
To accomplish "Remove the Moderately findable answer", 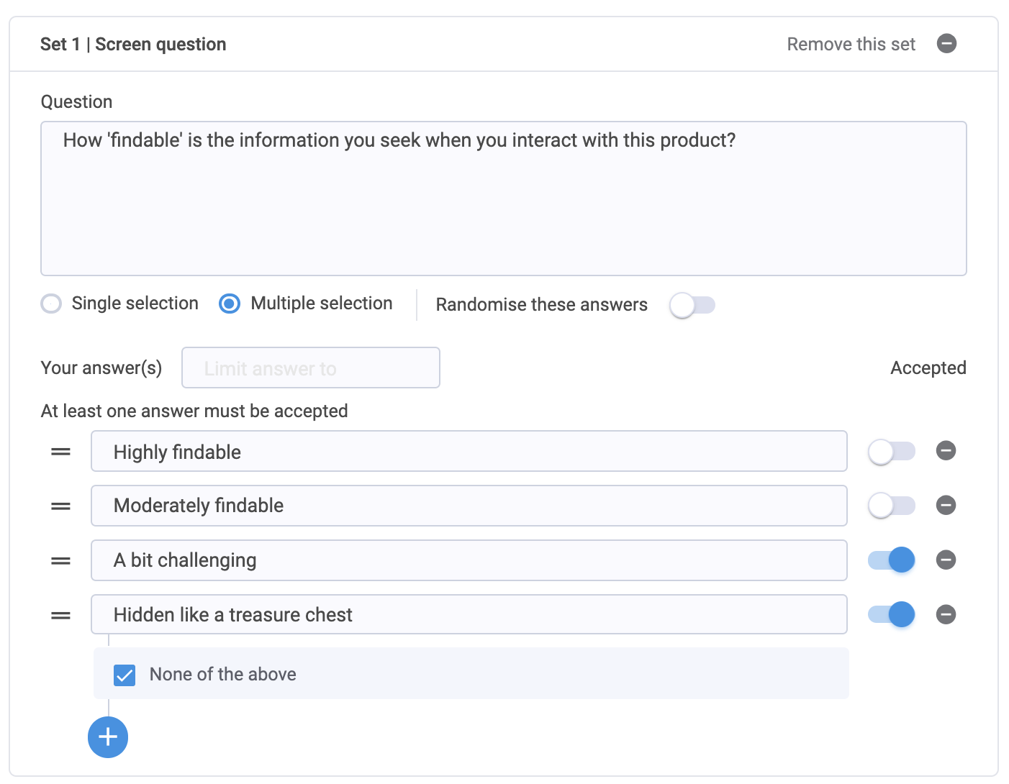I will (946, 506).
